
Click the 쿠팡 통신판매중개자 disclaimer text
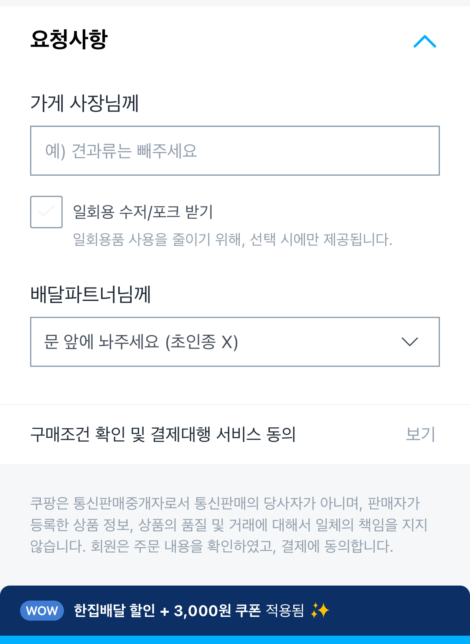tap(226, 503)
